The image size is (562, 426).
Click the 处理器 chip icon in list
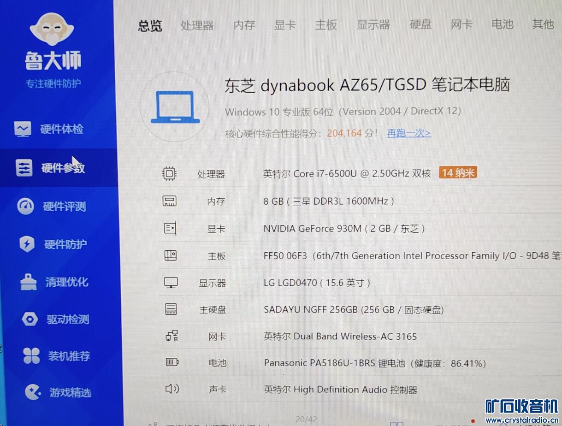(169, 174)
